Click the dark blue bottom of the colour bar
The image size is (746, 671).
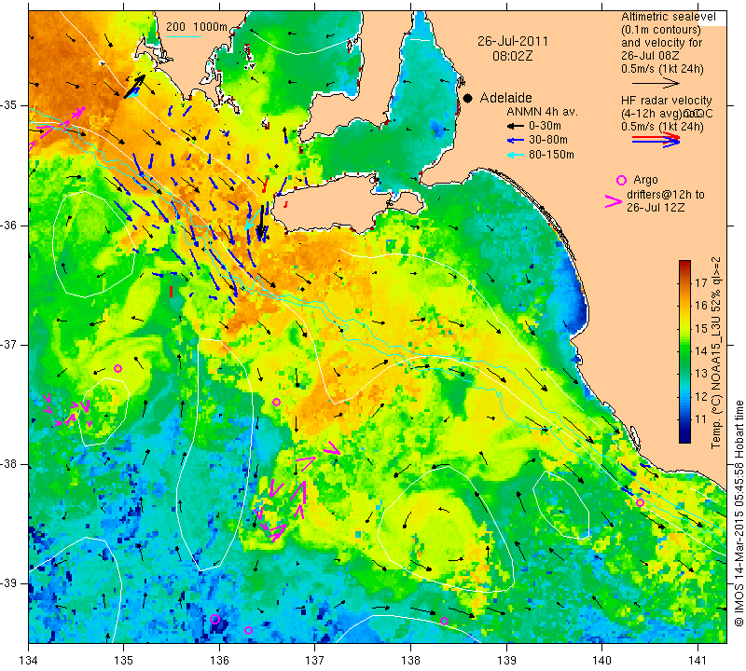pos(684,438)
